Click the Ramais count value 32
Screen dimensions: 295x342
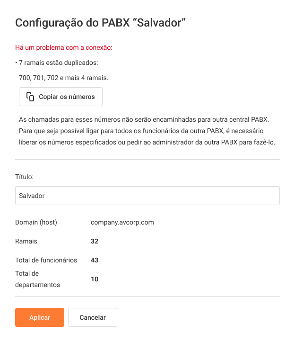pos(95,241)
